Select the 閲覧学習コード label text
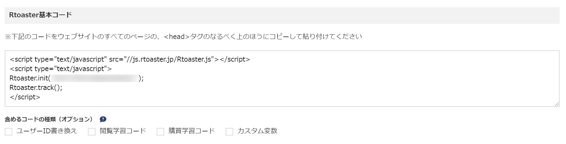Viewport: 566px width, 144px height. pos(123,131)
